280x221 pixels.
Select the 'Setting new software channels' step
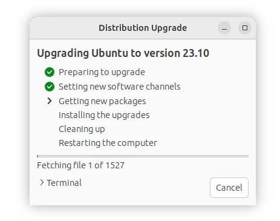120,87
